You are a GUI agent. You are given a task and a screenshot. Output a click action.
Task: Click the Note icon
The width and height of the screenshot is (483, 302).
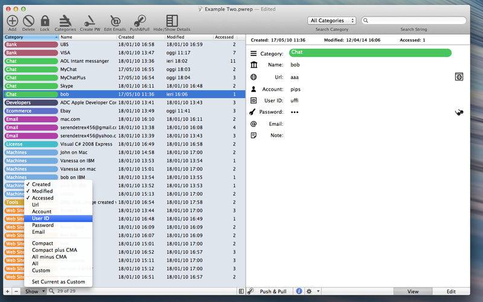pos(254,135)
